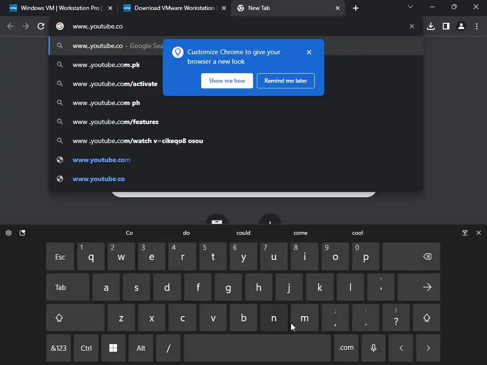Viewport: 487px width, 365px height.
Task: Pick the 'do' text suggestion
Action: (186, 233)
